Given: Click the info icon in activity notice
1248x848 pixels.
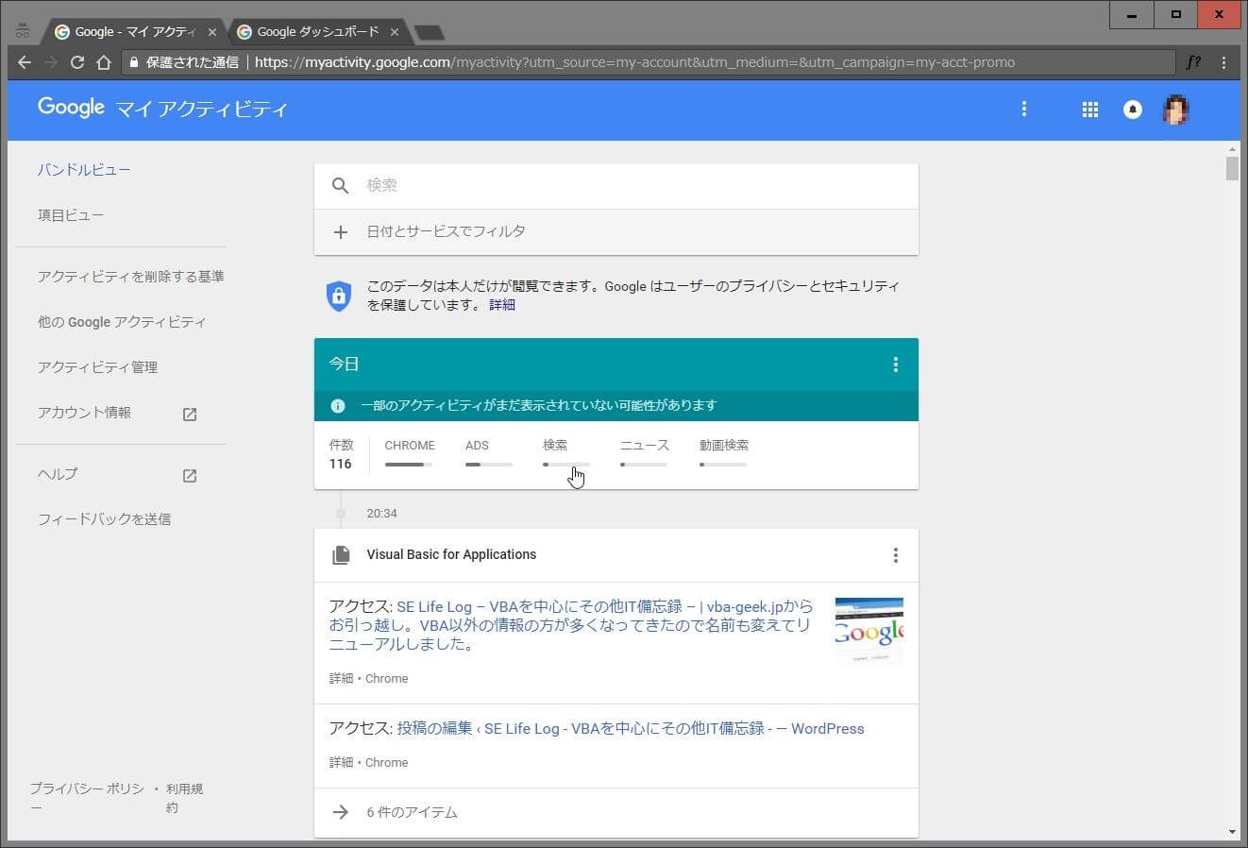Looking at the screenshot, I should [x=338, y=406].
